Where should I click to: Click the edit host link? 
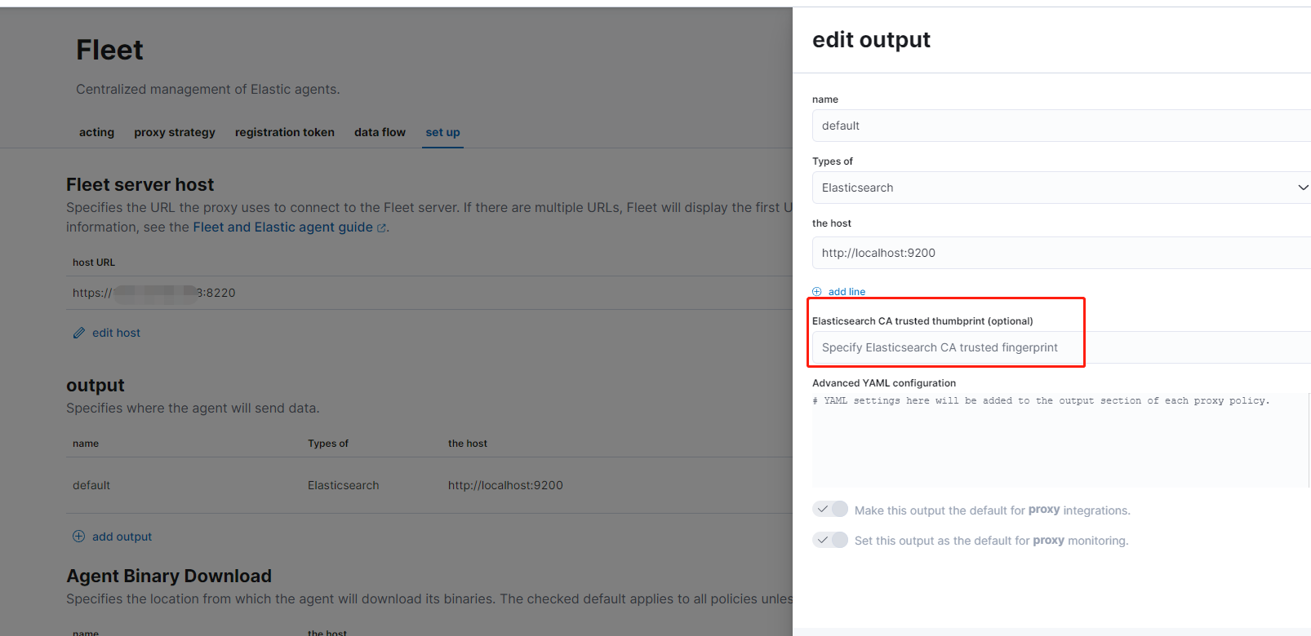[x=116, y=333]
